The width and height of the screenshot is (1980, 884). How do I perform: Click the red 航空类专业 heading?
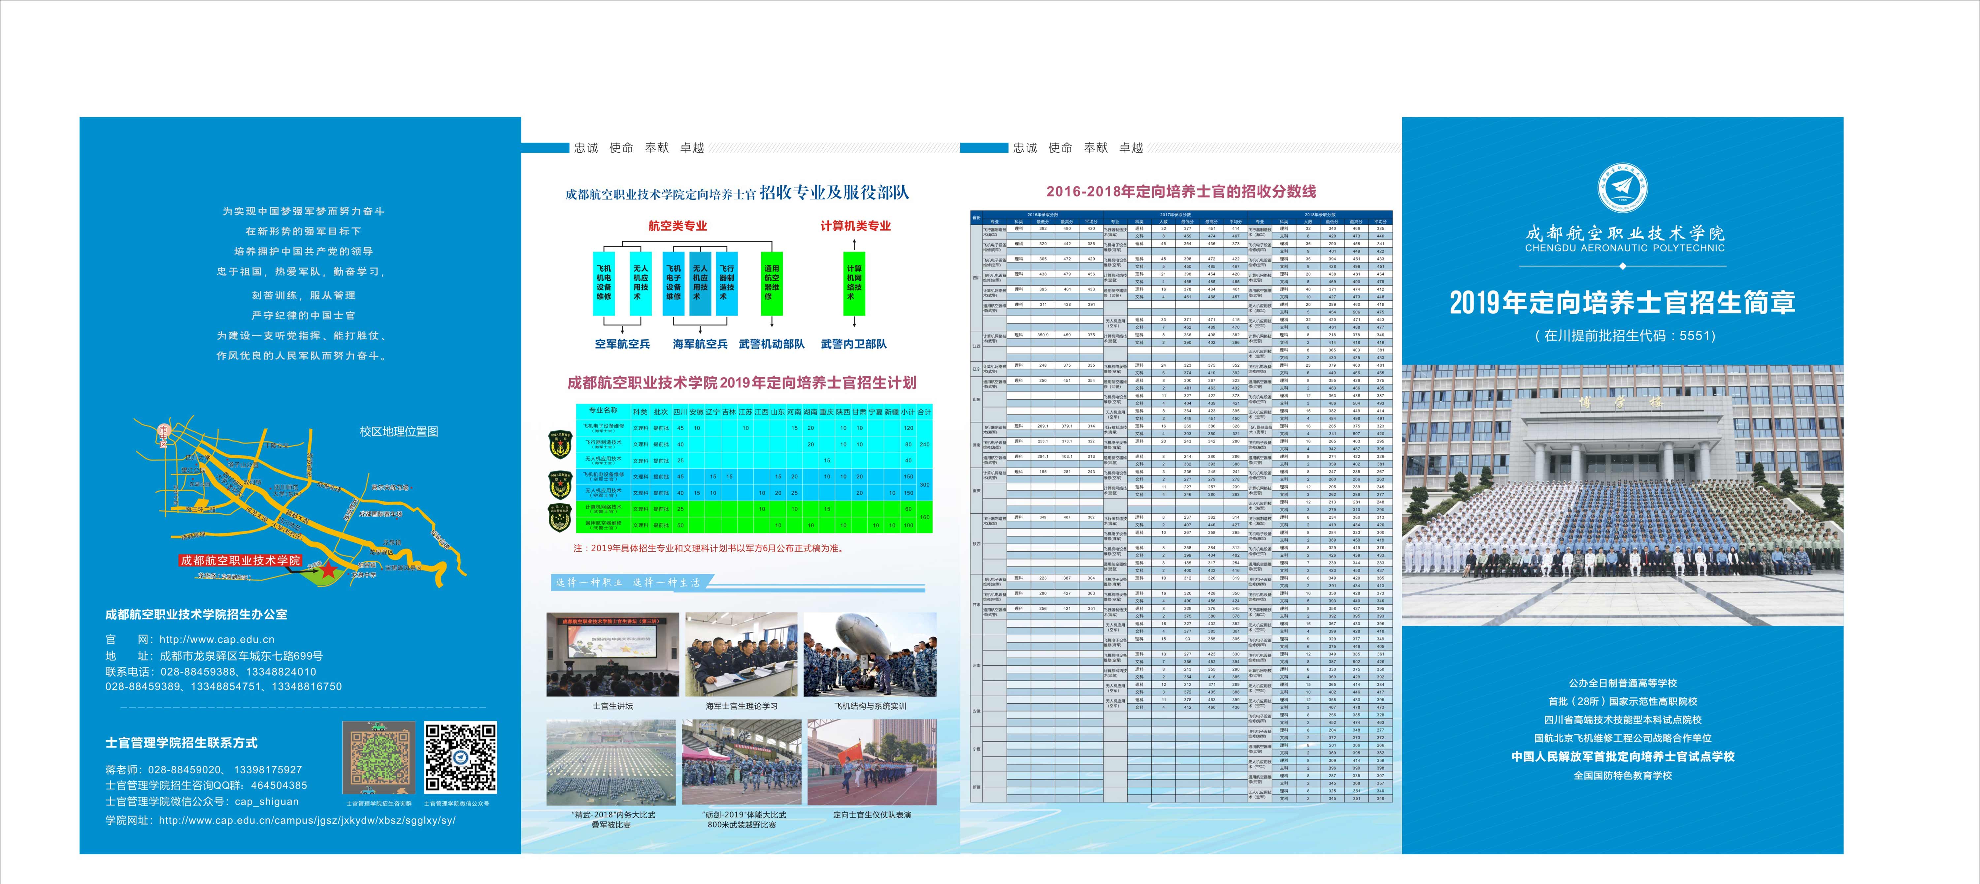(x=678, y=226)
